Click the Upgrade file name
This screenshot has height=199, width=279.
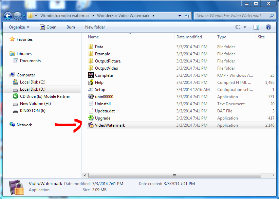(103, 118)
